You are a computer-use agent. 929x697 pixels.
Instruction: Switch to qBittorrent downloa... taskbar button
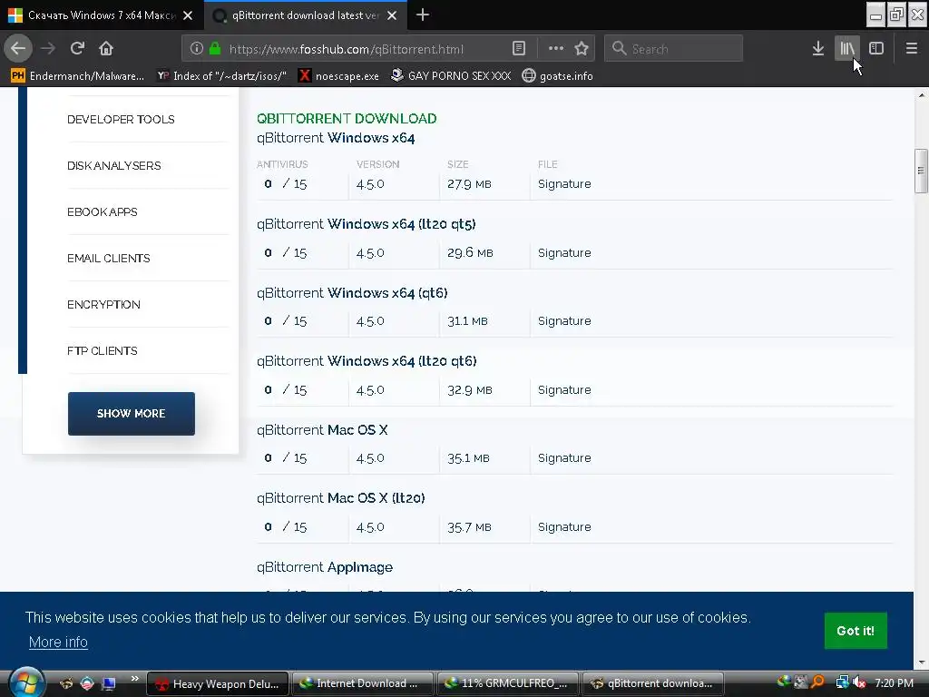point(653,683)
